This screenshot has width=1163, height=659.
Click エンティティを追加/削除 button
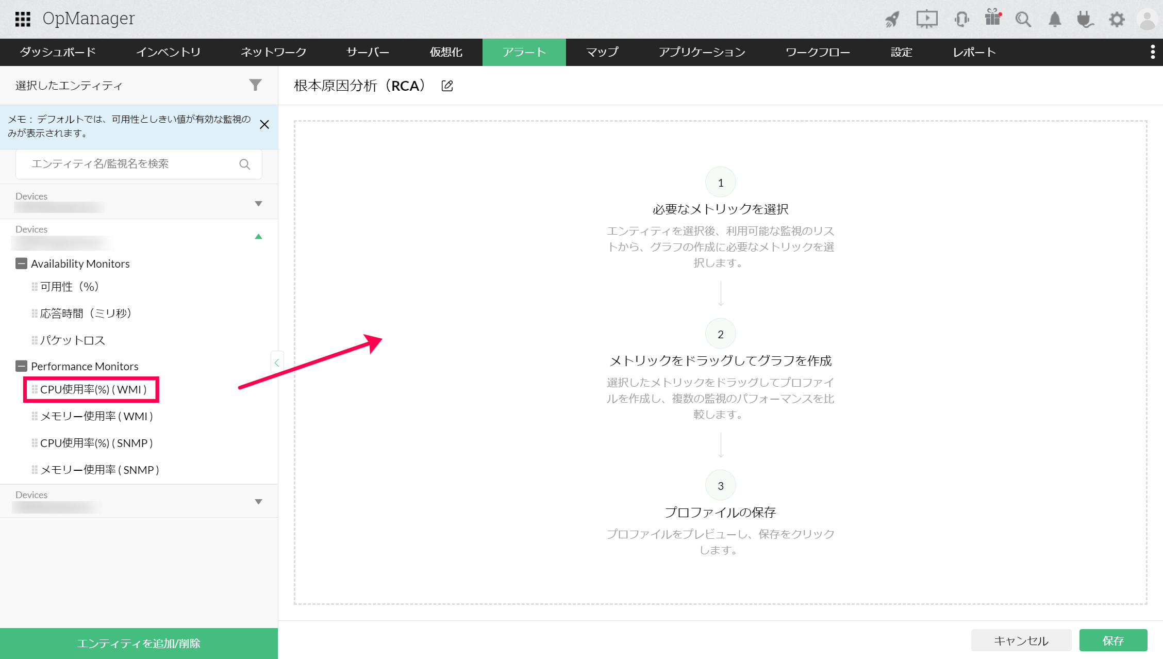[x=139, y=643]
